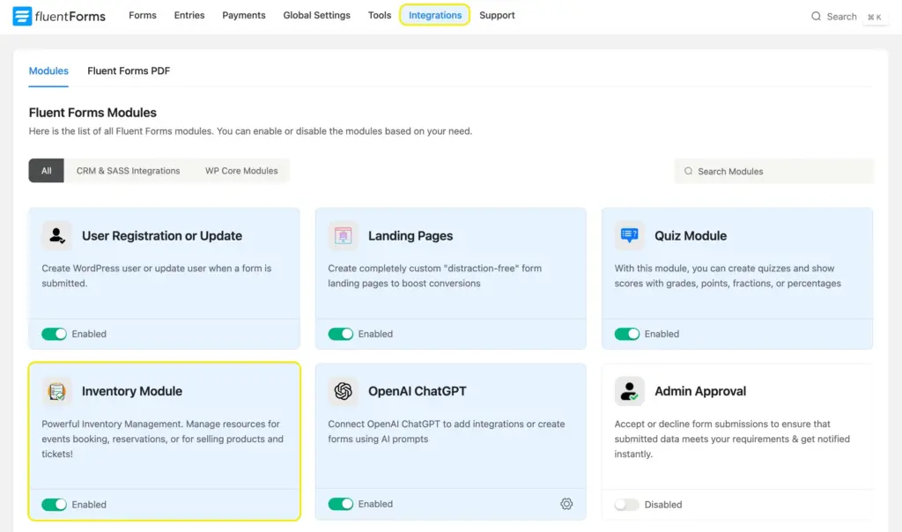Image resolution: width=902 pixels, height=532 pixels.
Task: Click the Enabled label on Quiz Module
Action: point(662,334)
